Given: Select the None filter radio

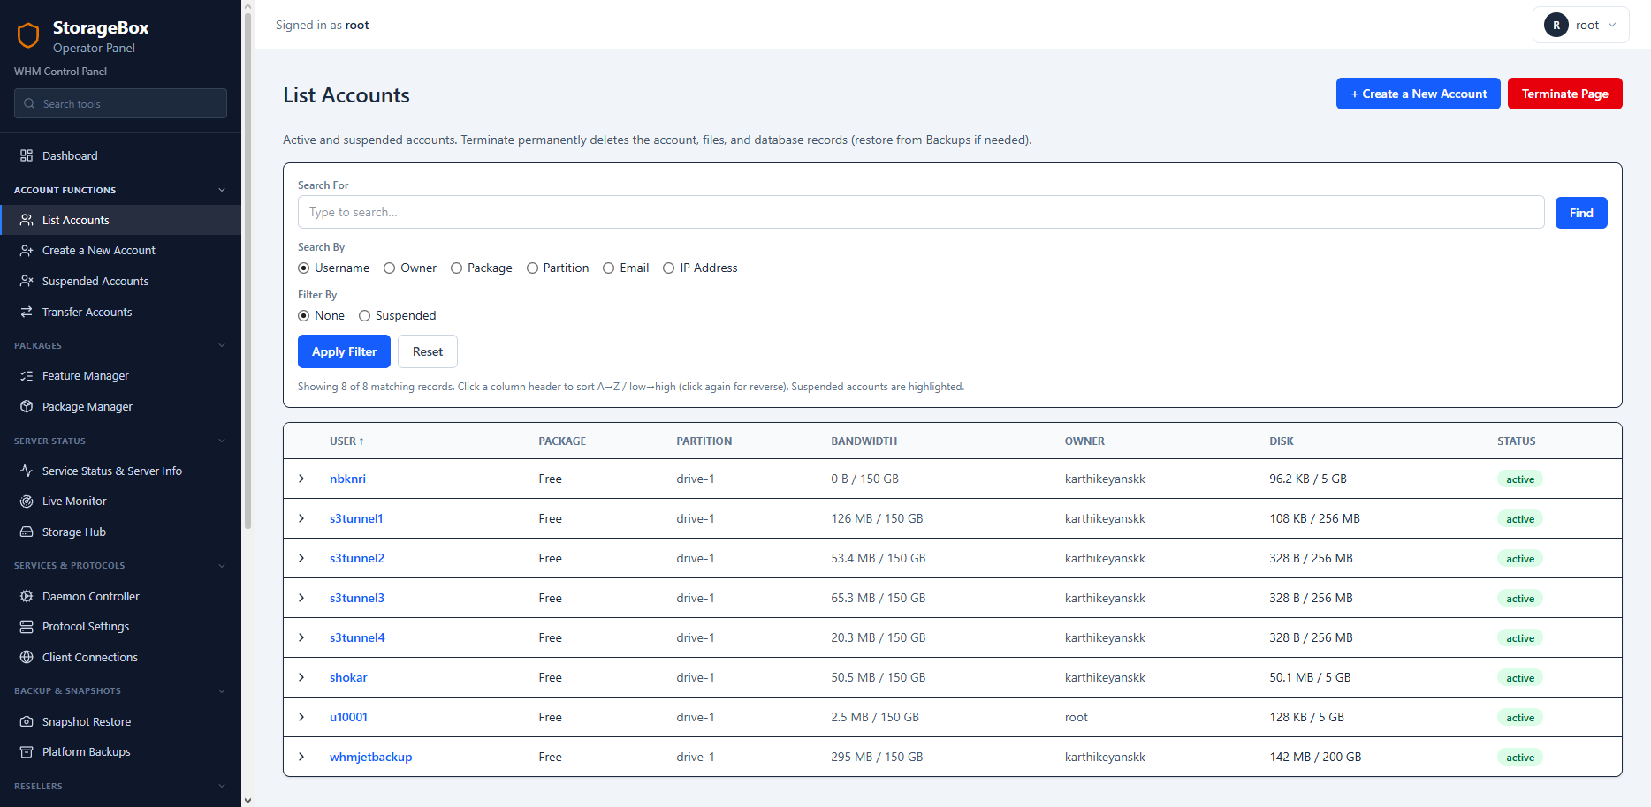Looking at the screenshot, I should [303, 315].
